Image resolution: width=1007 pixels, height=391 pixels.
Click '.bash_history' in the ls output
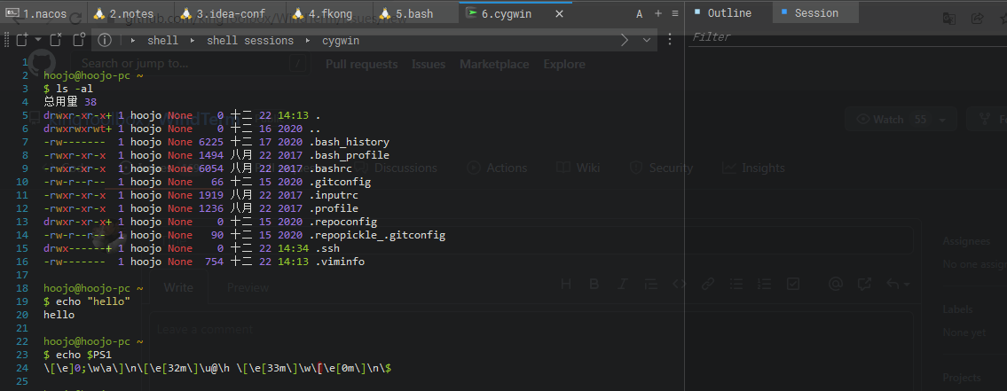pyautogui.click(x=349, y=141)
